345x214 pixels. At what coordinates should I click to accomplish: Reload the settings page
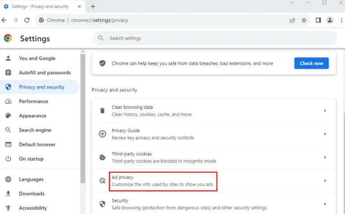tap(27, 20)
